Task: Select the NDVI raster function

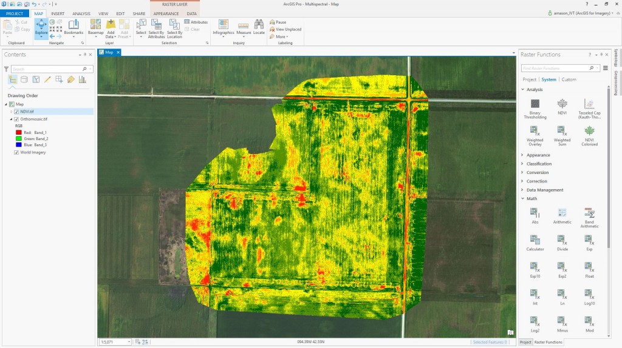Action: point(562,107)
